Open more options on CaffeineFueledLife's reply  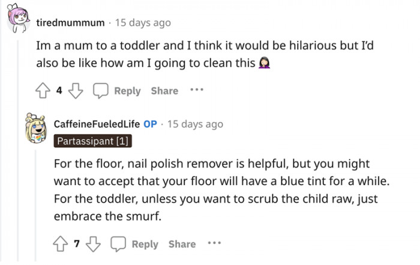tap(214, 243)
